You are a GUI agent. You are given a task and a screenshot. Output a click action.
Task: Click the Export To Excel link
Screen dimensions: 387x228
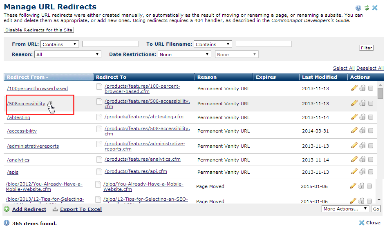point(81,209)
